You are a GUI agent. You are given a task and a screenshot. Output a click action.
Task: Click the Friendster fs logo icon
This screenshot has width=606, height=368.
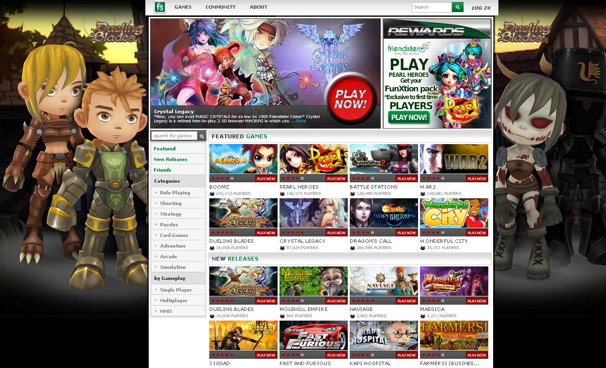(160, 7)
